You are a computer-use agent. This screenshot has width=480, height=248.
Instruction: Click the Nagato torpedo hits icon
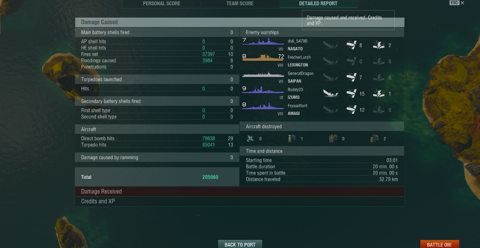coord(378,45)
